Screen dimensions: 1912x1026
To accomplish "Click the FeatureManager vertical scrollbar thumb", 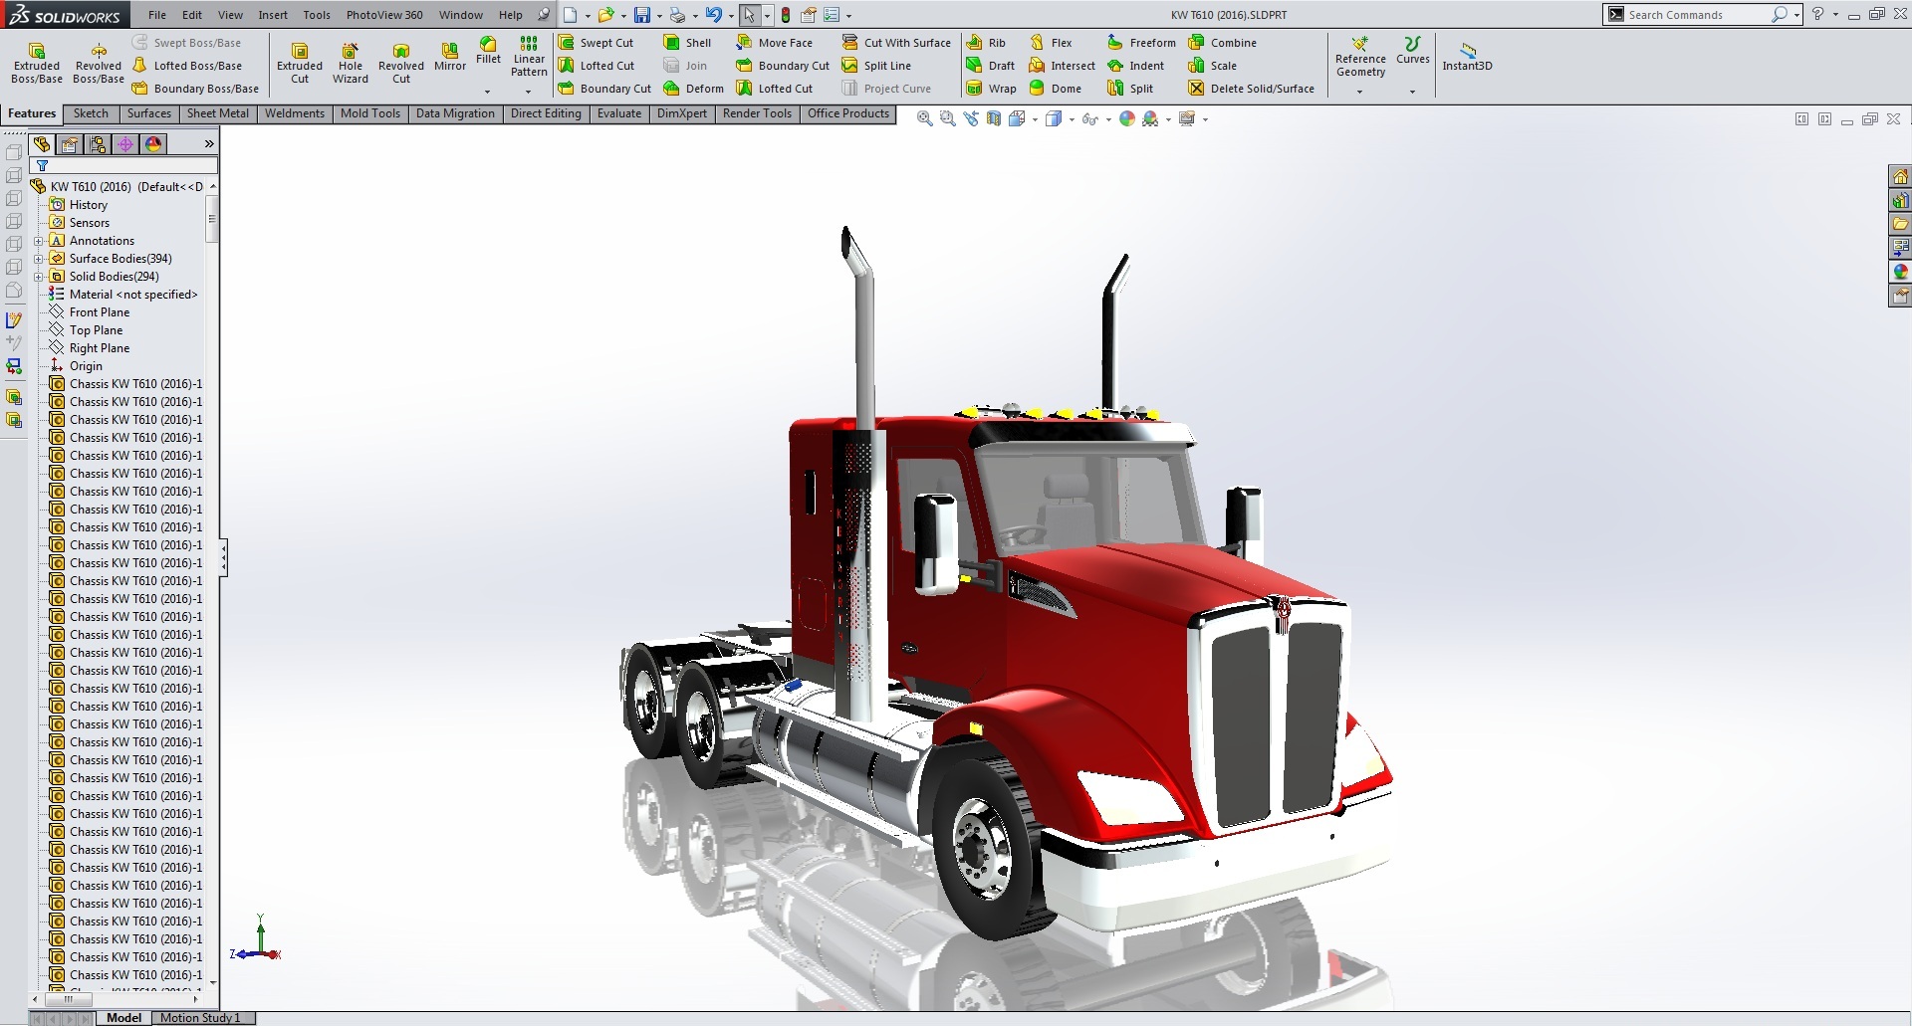I will (x=211, y=219).
